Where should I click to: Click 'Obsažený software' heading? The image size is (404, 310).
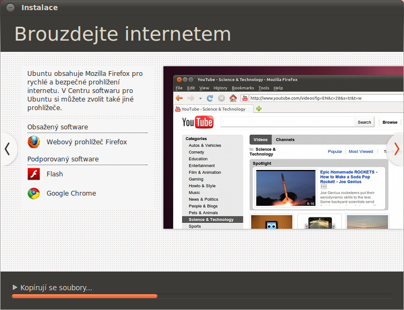[58, 127]
